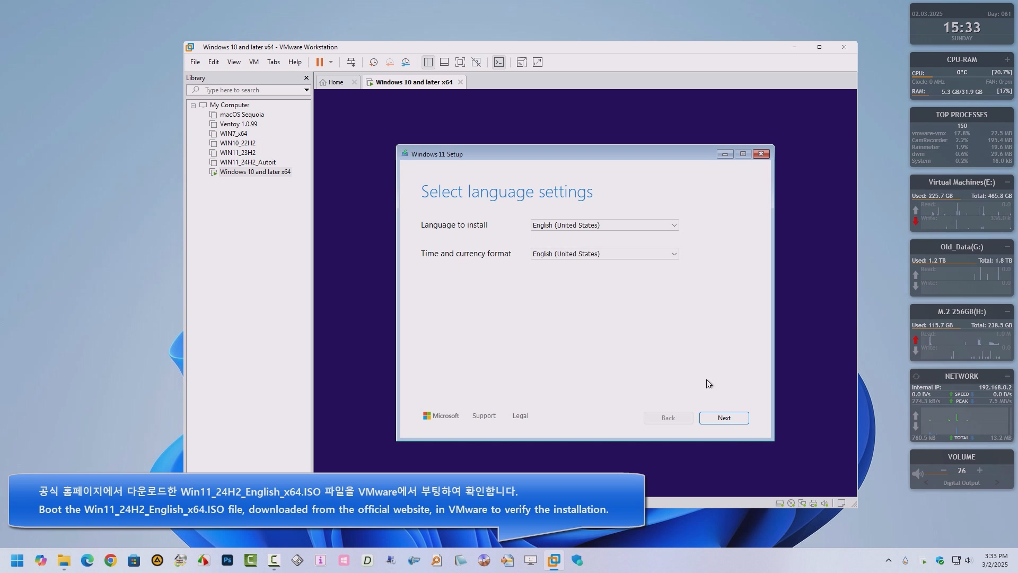This screenshot has width=1018, height=573.
Task: Toggle the library sidebar view button
Action: pos(428,62)
